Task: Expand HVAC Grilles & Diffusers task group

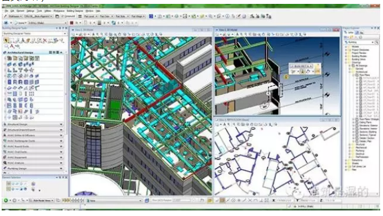Action: coord(34,135)
